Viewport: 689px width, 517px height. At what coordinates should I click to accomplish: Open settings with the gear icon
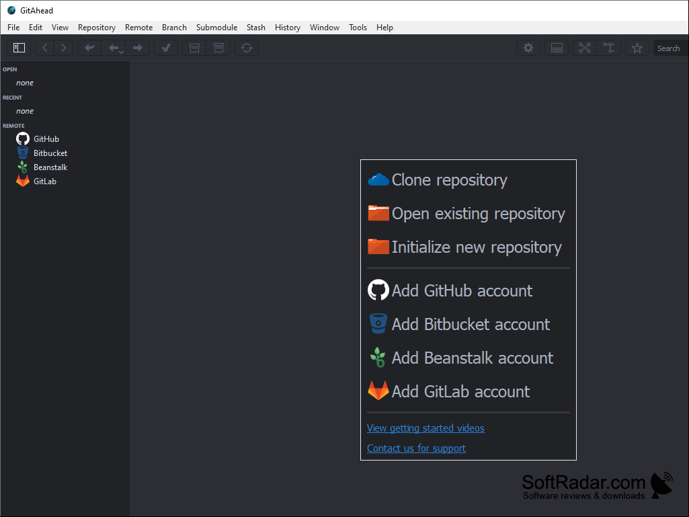click(x=528, y=48)
